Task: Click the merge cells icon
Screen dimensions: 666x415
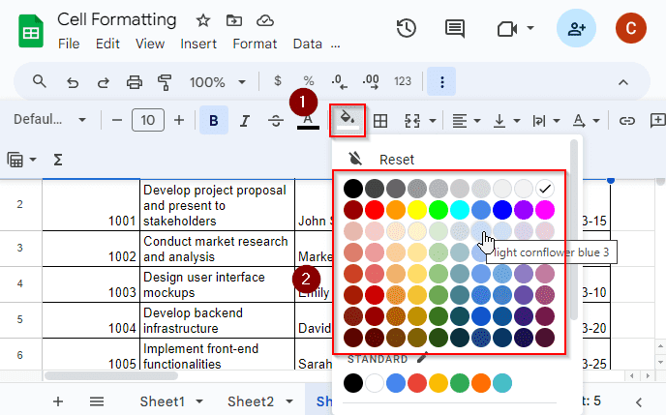Action: [412, 121]
